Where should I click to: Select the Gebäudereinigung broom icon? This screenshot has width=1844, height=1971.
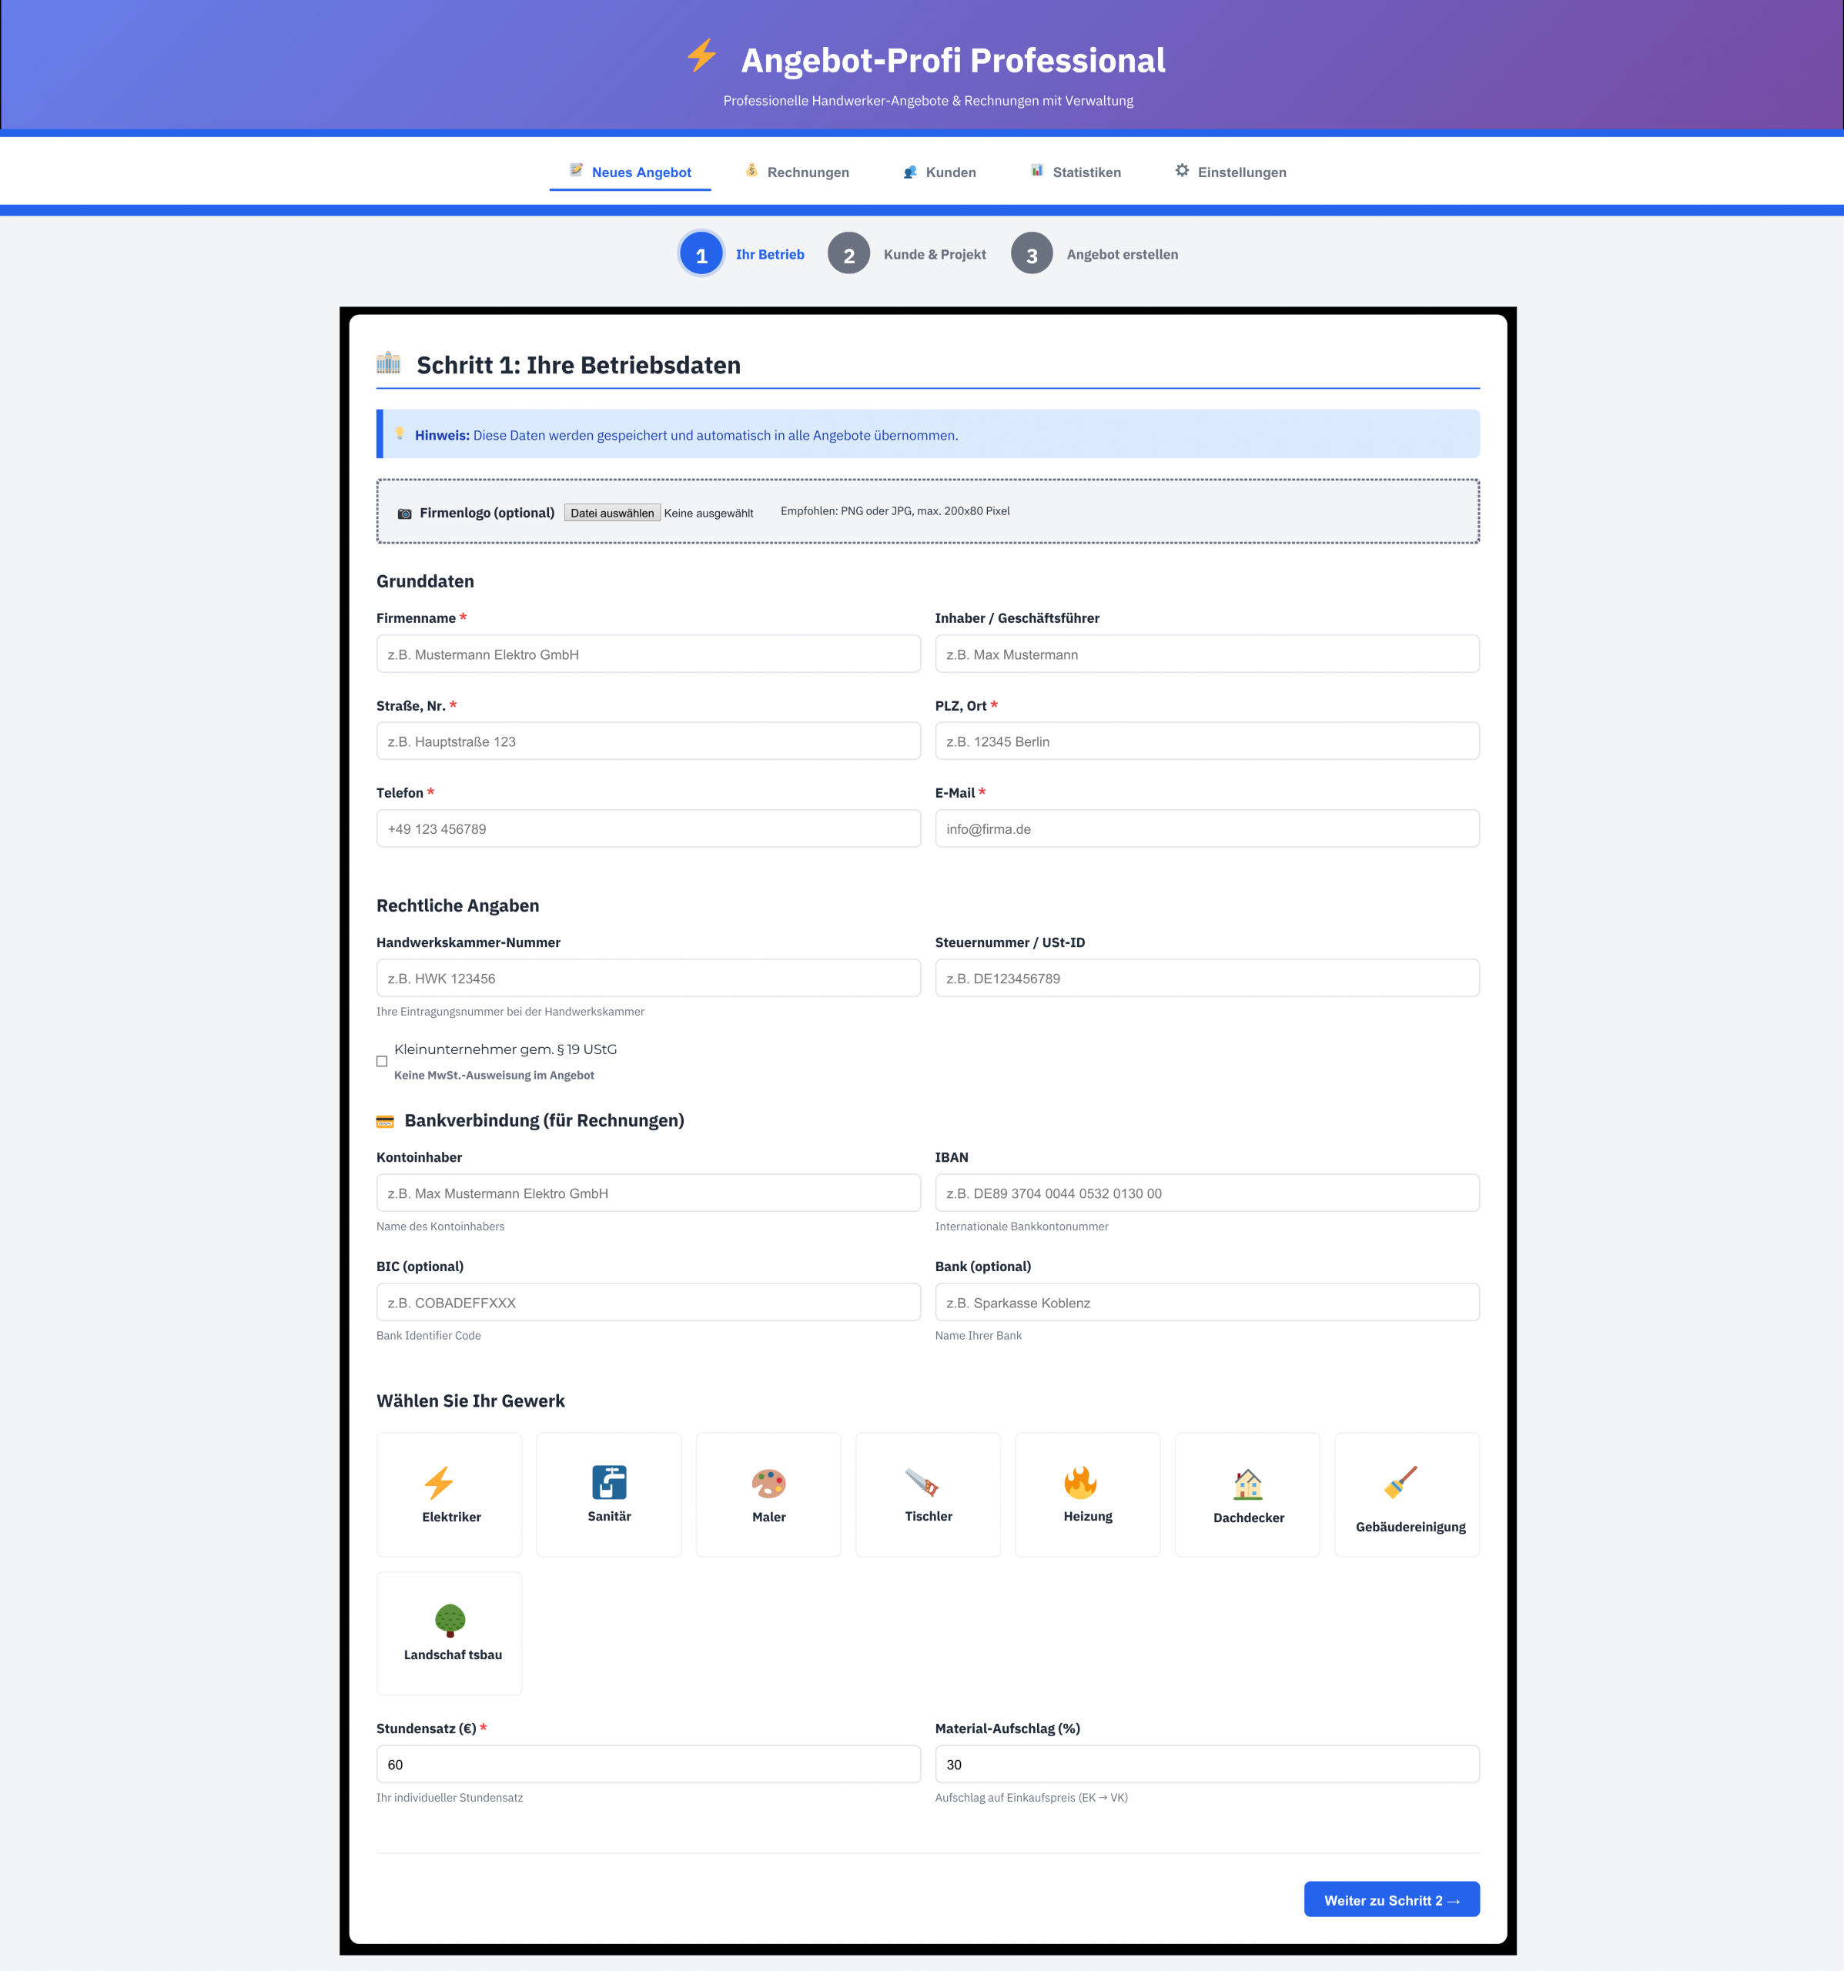pos(1407,1494)
